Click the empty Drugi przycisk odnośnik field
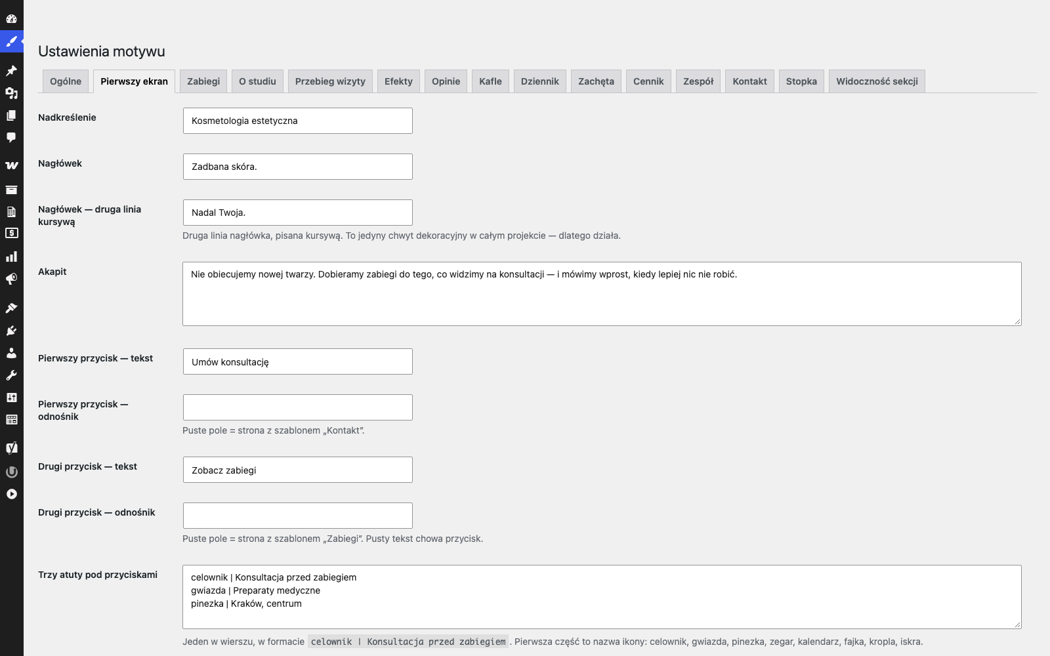1050x656 pixels. click(298, 516)
